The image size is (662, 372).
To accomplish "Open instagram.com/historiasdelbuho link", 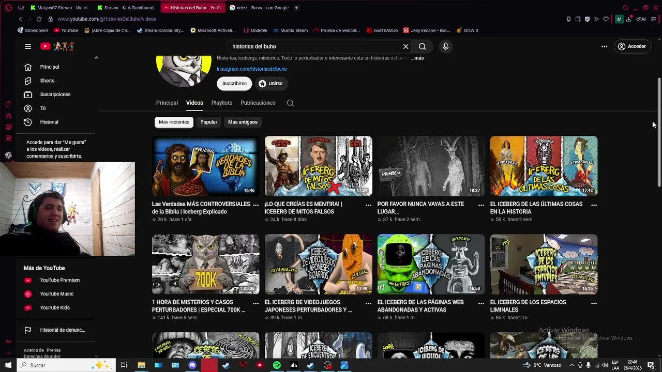I will [252, 69].
